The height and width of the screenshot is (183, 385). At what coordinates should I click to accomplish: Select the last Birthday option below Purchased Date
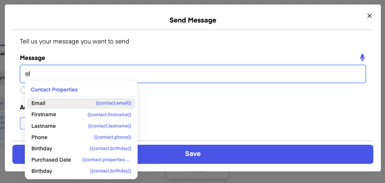[x=42, y=171]
